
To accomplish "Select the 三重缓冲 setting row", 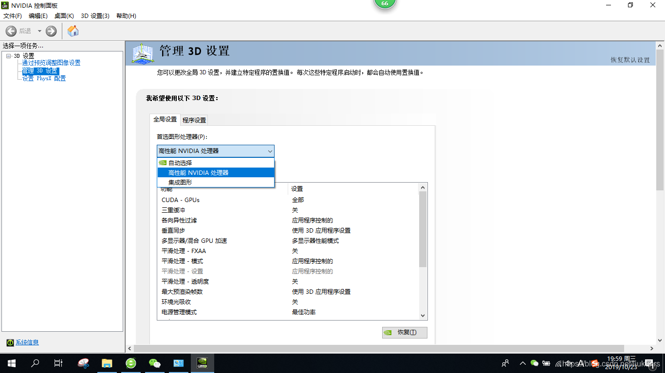I will [x=287, y=210].
